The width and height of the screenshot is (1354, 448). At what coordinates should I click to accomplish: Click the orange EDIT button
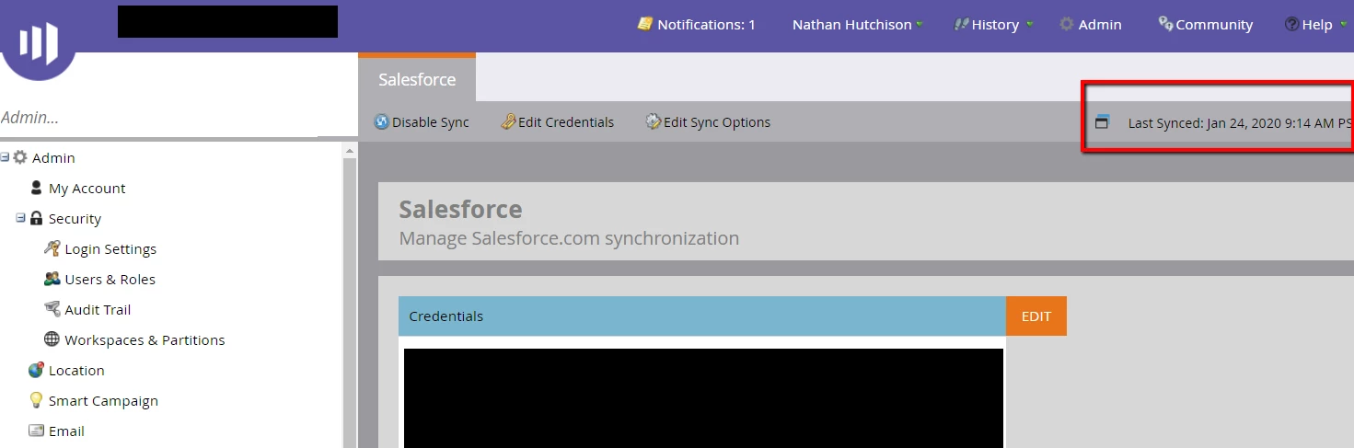pos(1036,316)
